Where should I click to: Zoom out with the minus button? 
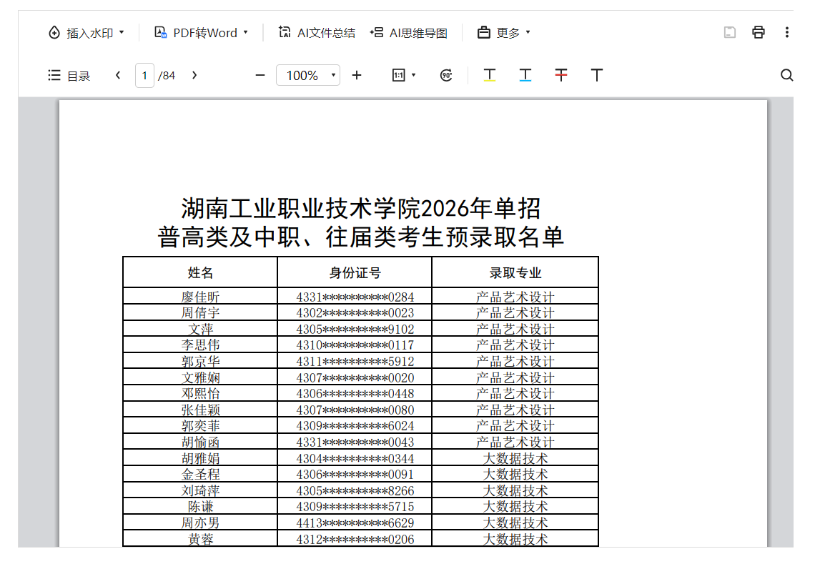pyautogui.click(x=260, y=75)
